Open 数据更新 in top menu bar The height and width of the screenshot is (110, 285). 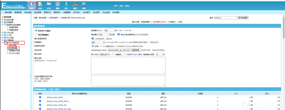point(67,12)
